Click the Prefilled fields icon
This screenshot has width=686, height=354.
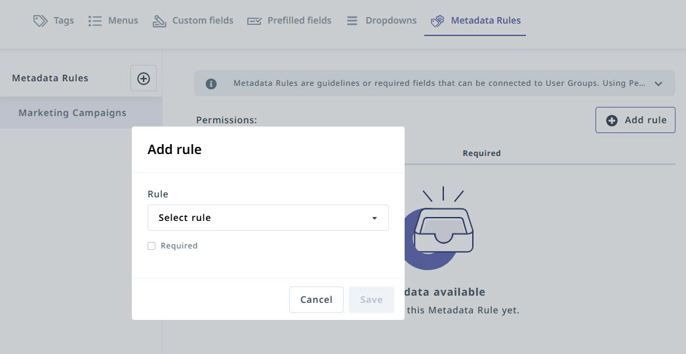pyautogui.click(x=254, y=21)
